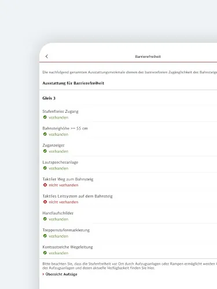The width and height of the screenshot is (217, 289).
Task: Click the note starting 'Bitte beachten Sie'
Action: [130, 266]
